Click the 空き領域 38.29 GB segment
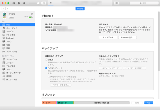 coord(102,103)
